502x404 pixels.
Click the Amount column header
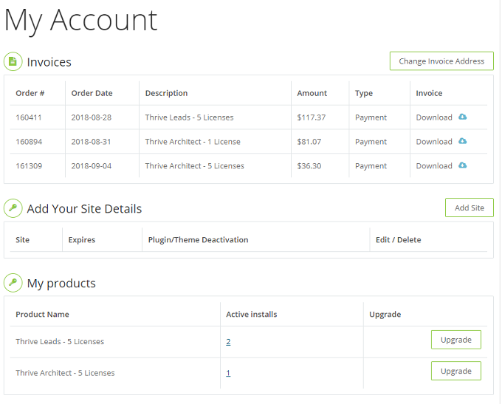point(312,93)
